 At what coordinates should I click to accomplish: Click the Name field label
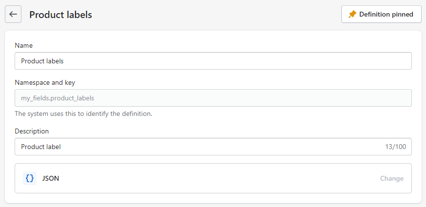(24, 45)
